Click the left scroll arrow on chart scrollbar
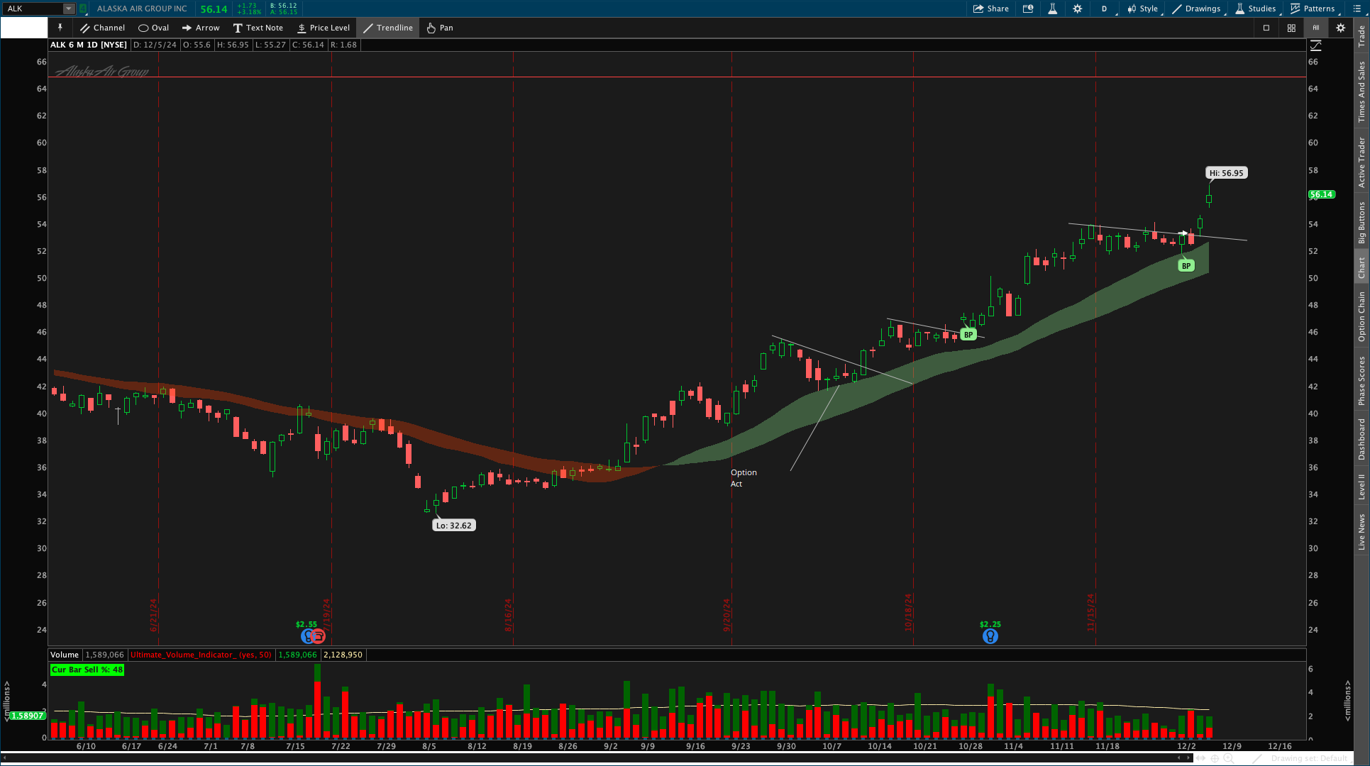The height and width of the screenshot is (766, 1370). (1179, 758)
